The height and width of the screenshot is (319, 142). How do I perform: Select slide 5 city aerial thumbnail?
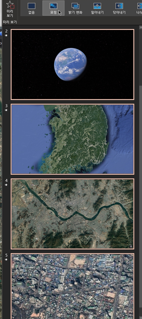click(x=72, y=286)
